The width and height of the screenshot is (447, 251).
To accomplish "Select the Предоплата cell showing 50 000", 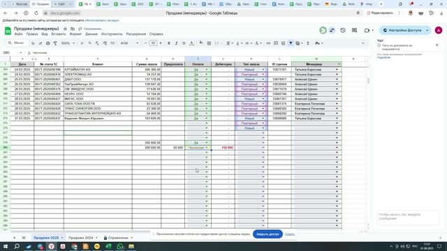I will pos(173,148).
